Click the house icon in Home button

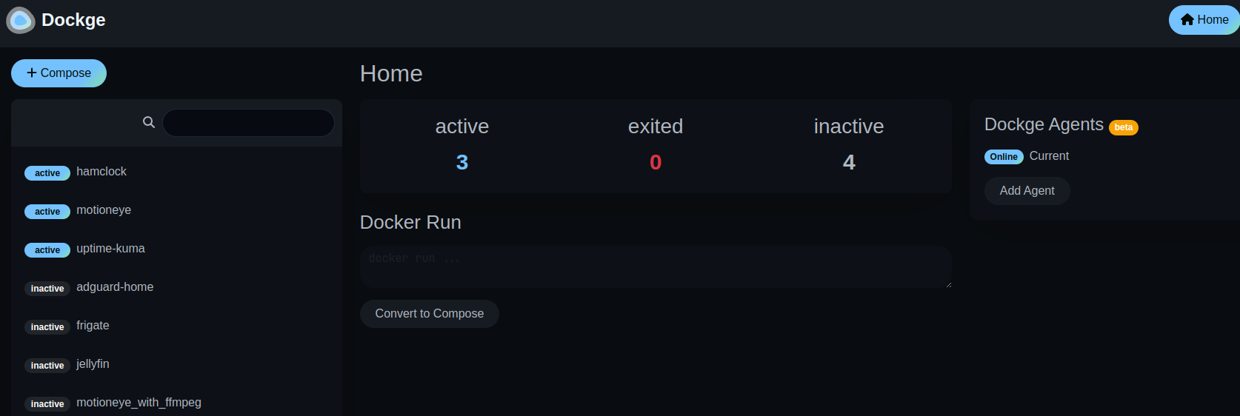pyautogui.click(x=1187, y=20)
